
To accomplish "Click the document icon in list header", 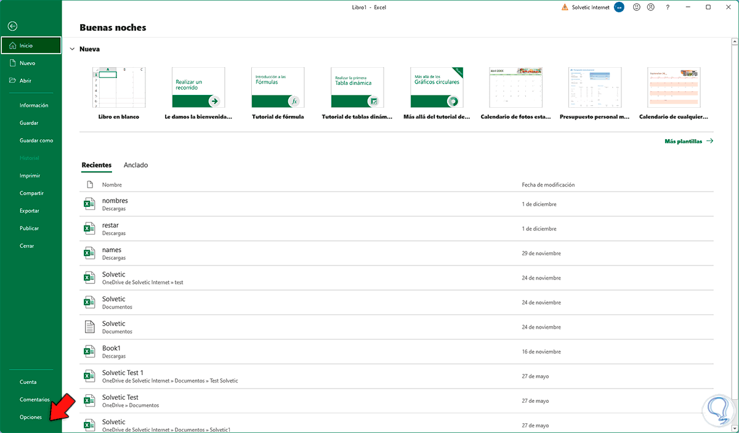I will 89,185.
